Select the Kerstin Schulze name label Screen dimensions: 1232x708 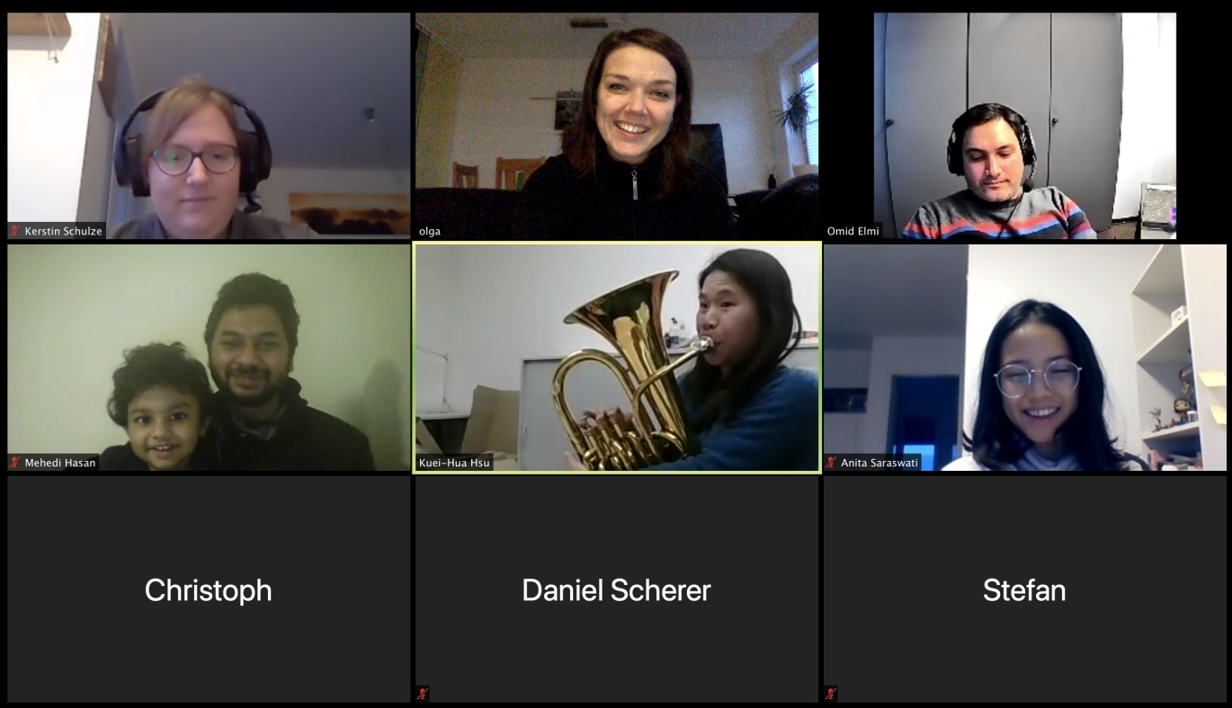click(64, 231)
